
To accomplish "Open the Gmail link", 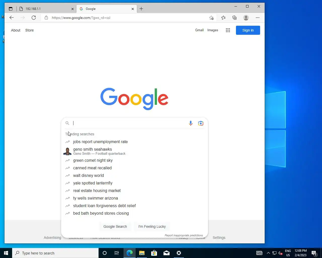I will coord(199,30).
